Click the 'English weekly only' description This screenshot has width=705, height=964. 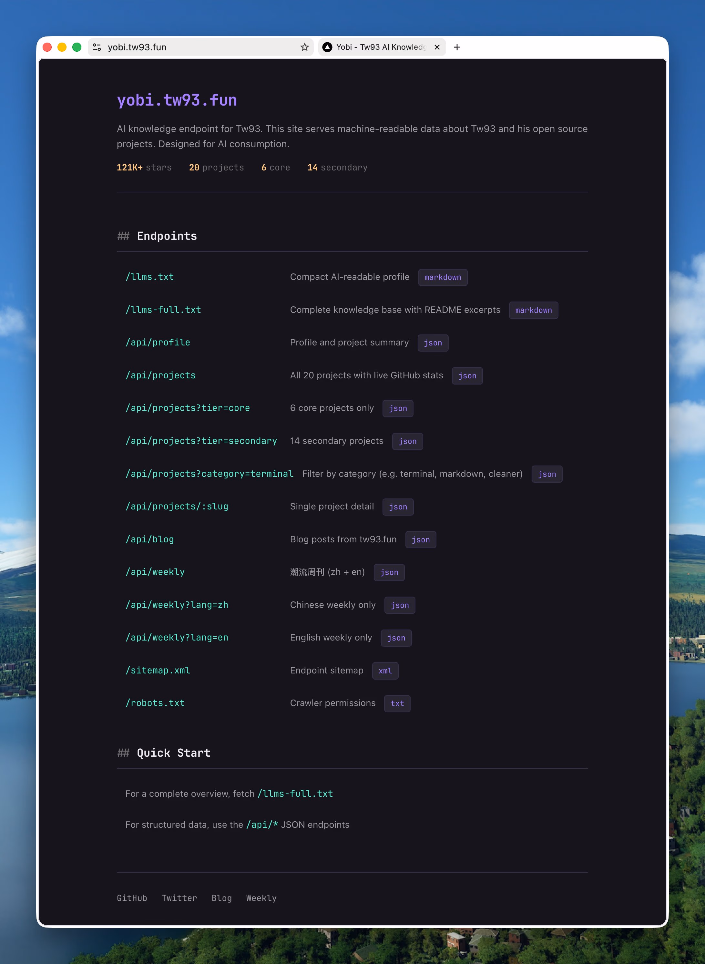(x=331, y=638)
